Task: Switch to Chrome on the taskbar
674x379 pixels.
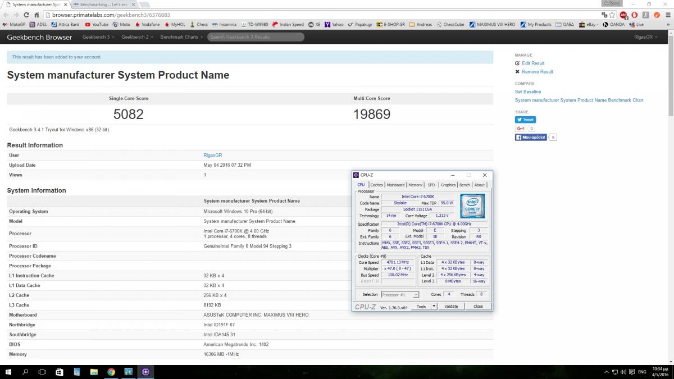Action: (x=111, y=372)
